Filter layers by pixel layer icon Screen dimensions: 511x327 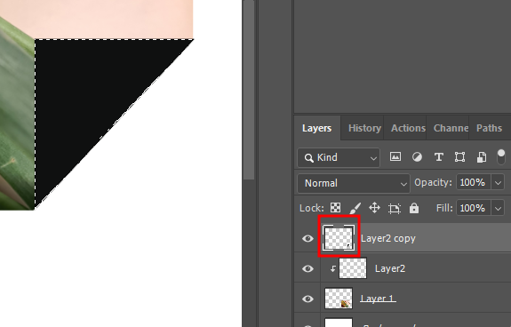(395, 157)
